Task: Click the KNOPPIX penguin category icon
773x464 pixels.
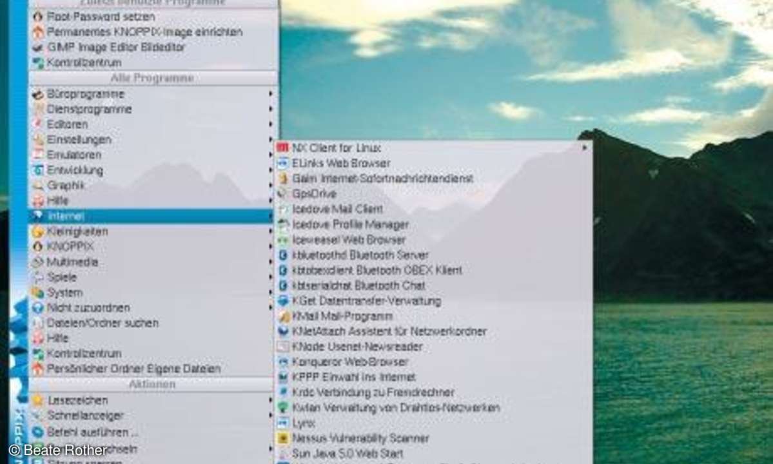Action: click(38, 246)
